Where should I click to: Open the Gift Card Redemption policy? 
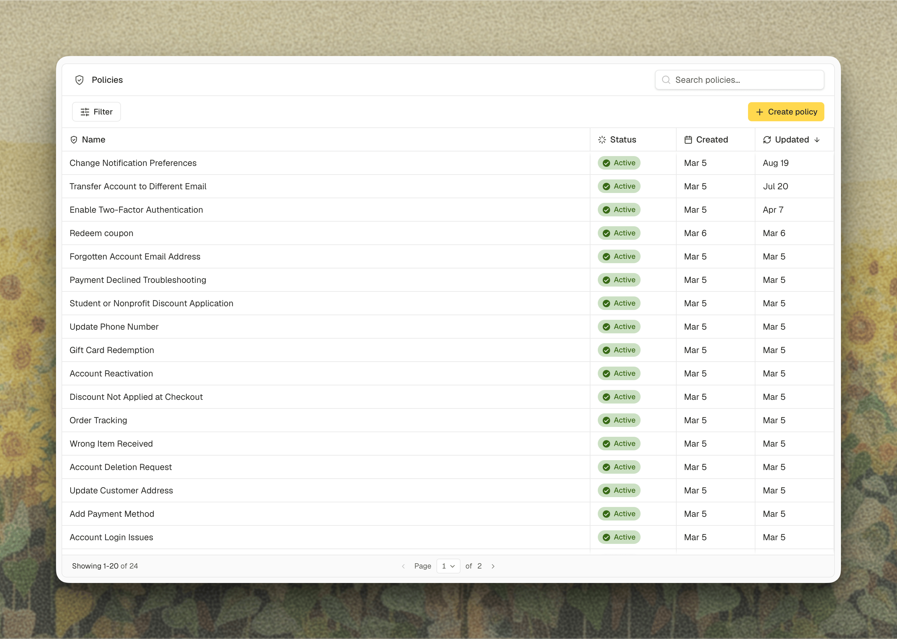tap(112, 350)
